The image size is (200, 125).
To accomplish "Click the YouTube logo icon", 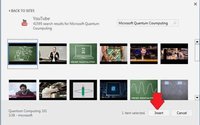I will tap(24, 22).
